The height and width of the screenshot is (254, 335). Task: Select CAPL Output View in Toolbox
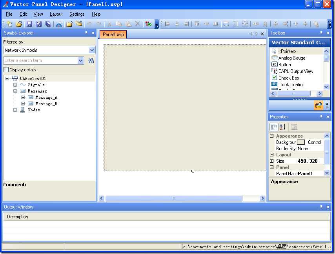[297, 71]
